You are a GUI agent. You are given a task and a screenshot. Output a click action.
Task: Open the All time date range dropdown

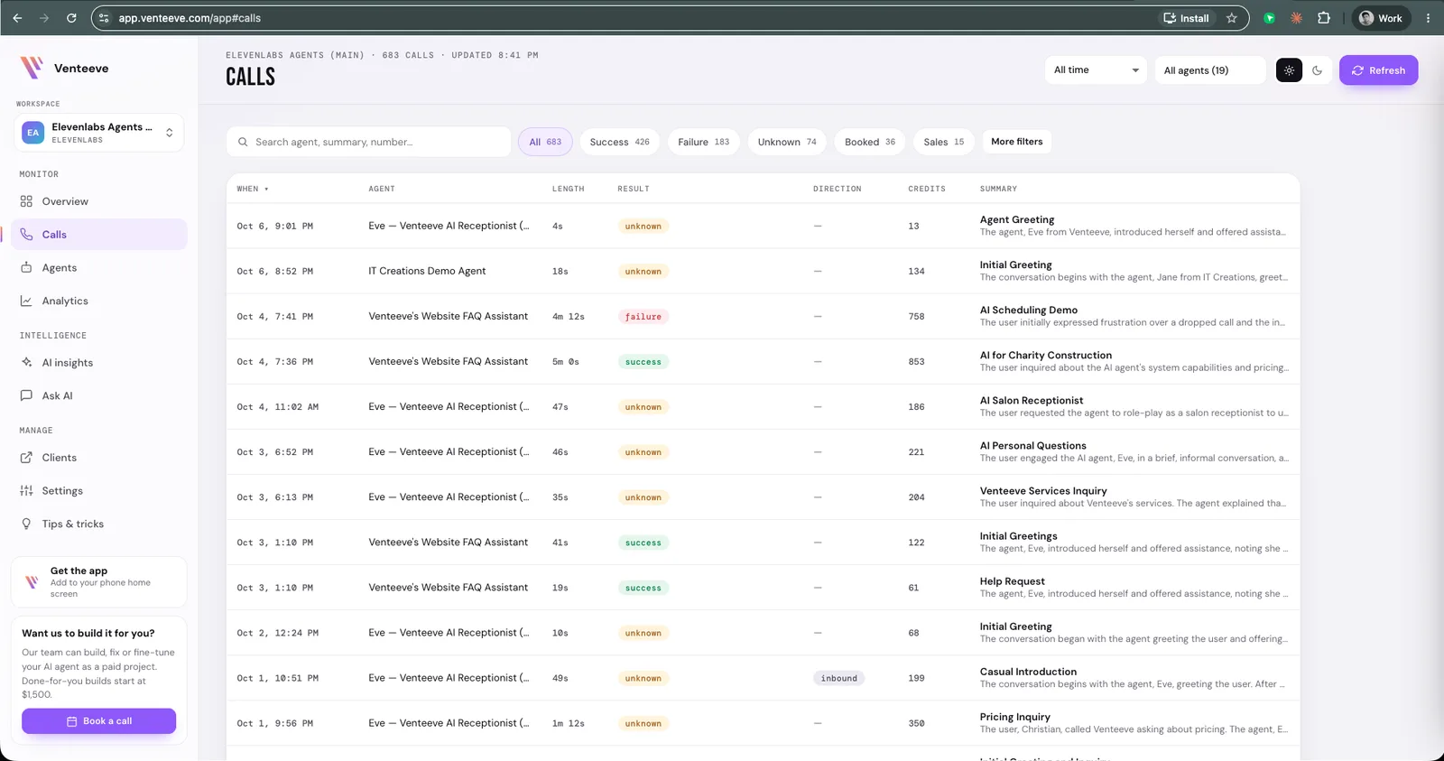tap(1096, 70)
